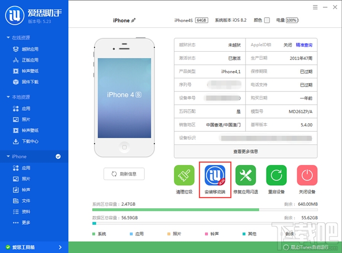Image resolution: width=342 pixels, height=253 pixels.
Task: Open 固件下载 in the sidebar
Action: point(26,82)
